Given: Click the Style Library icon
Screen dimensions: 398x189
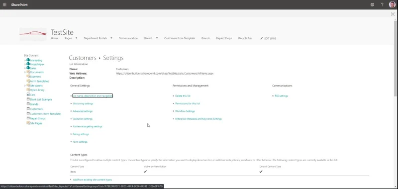Looking at the screenshot, I should pyautogui.click(x=28, y=90).
